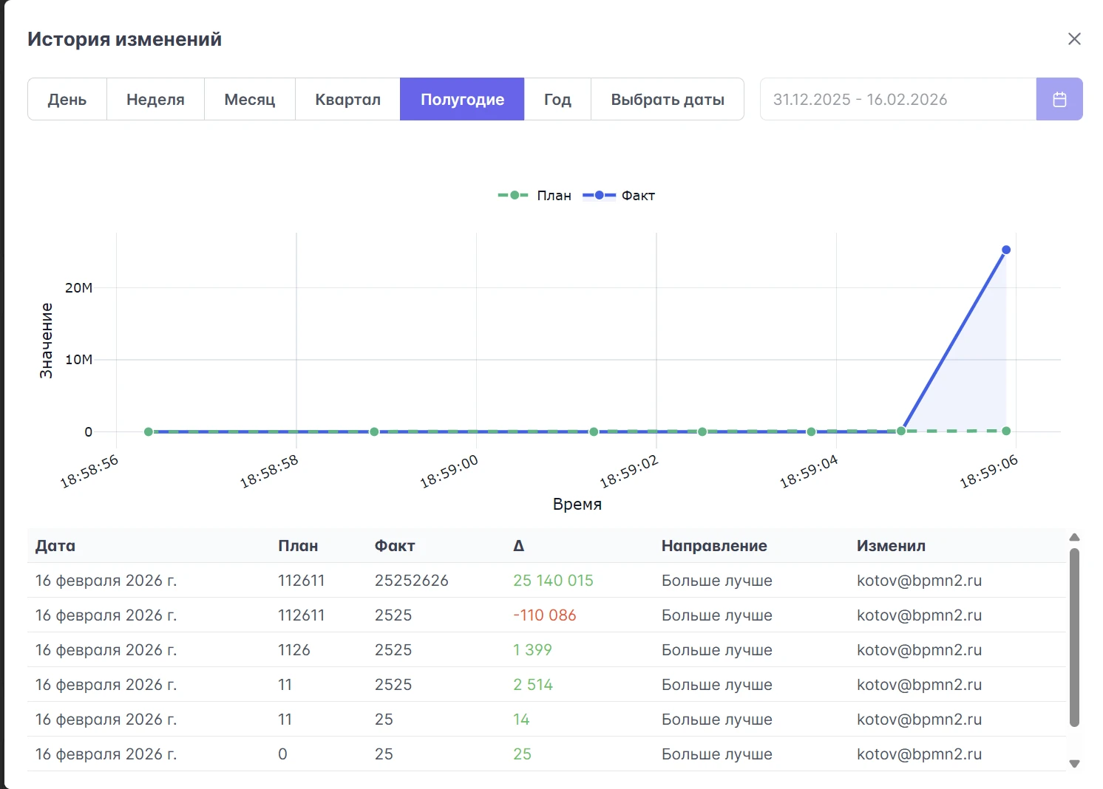
Task: Click the last План data point on chart
Action: point(1006,431)
